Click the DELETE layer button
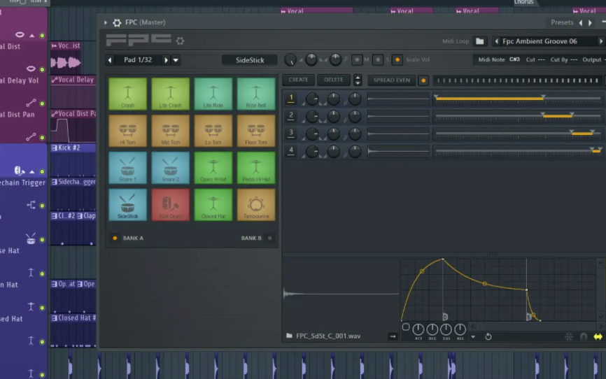This screenshot has width=606, height=379. [x=334, y=80]
